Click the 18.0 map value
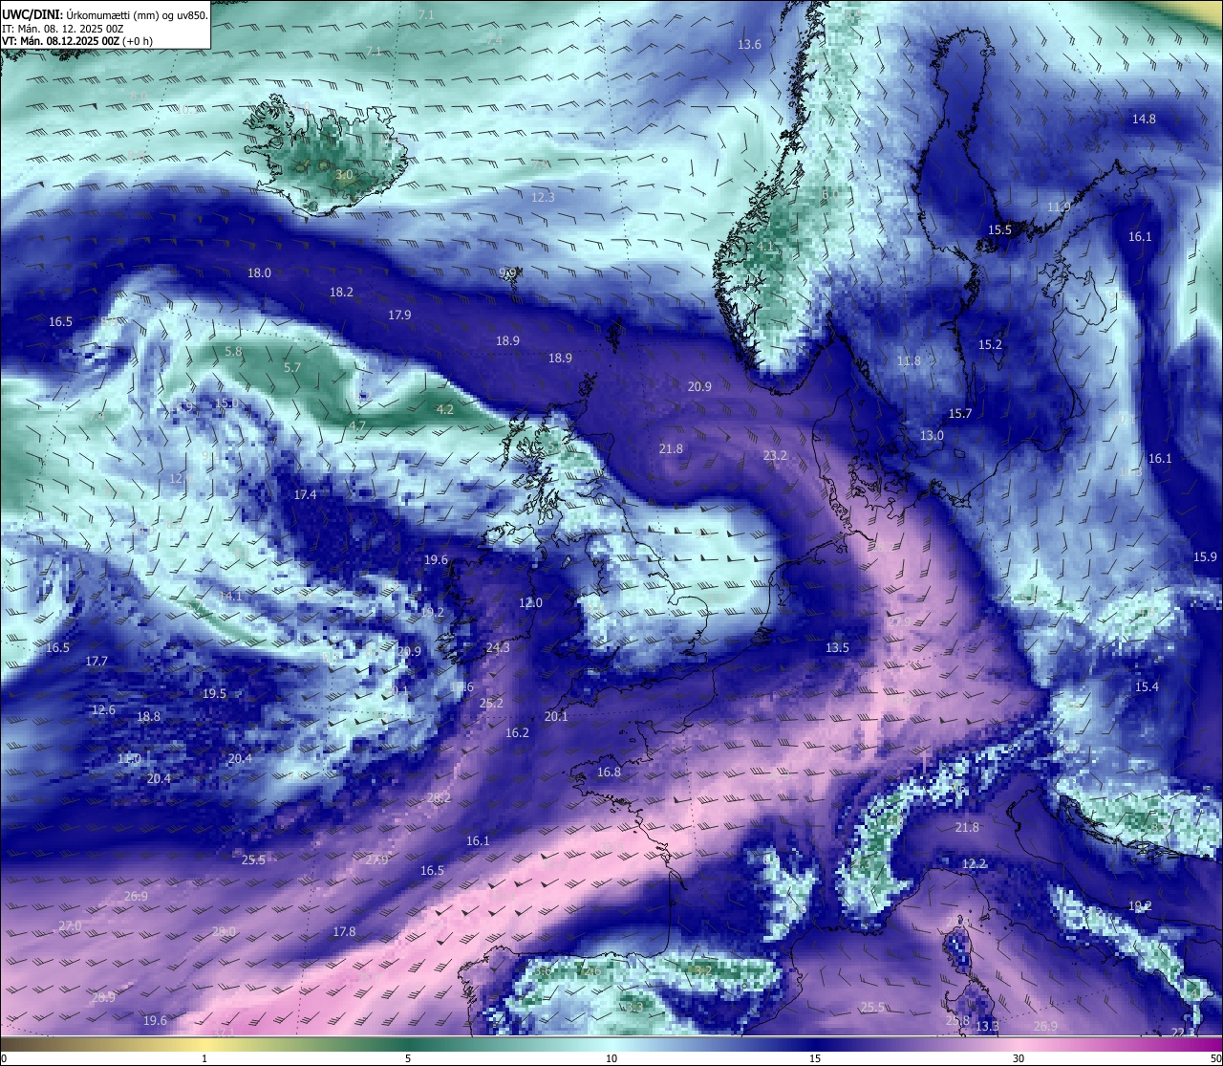Image resolution: width=1223 pixels, height=1066 pixels. pyautogui.click(x=259, y=272)
